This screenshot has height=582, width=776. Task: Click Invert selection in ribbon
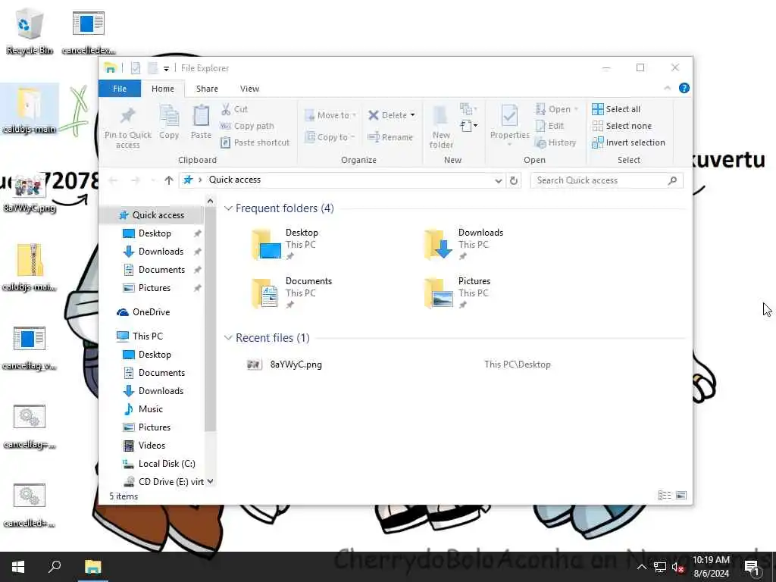pyautogui.click(x=628, y=142)
